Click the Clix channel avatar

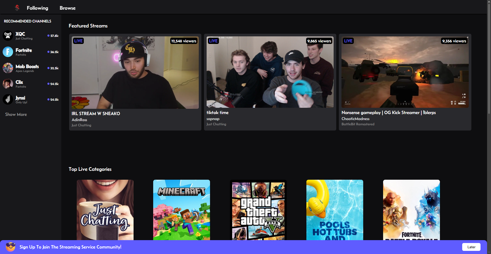pos(8,84)
